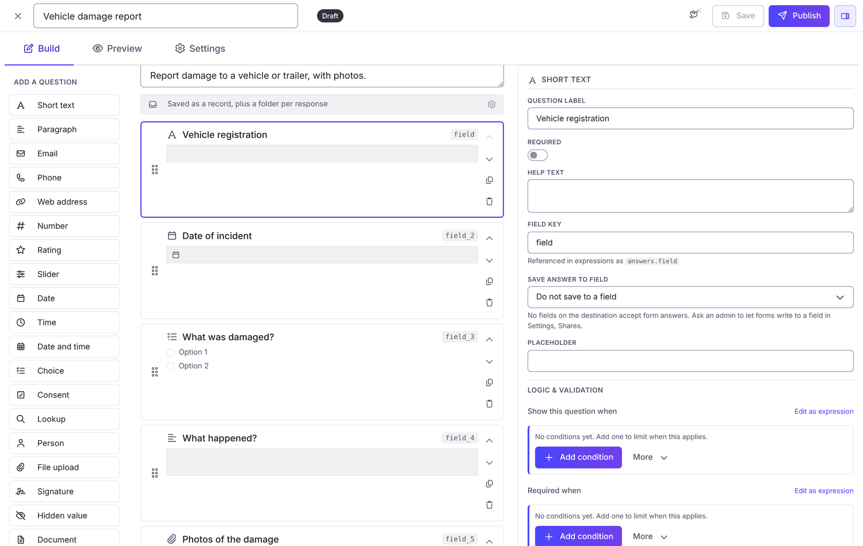Add a Lookup question
This screenshot has width=863, height=546.
click(64, 419)
